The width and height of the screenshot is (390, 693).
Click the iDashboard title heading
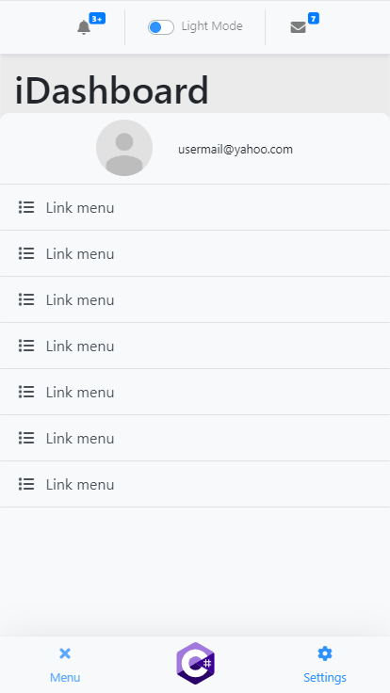111,90
